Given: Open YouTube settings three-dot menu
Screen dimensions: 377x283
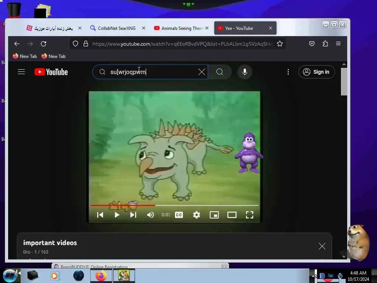Looking at the screenshot, I should click(288, 72).
